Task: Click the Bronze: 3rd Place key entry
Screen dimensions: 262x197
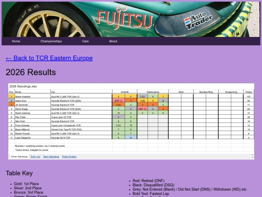Action: [29, 193]
